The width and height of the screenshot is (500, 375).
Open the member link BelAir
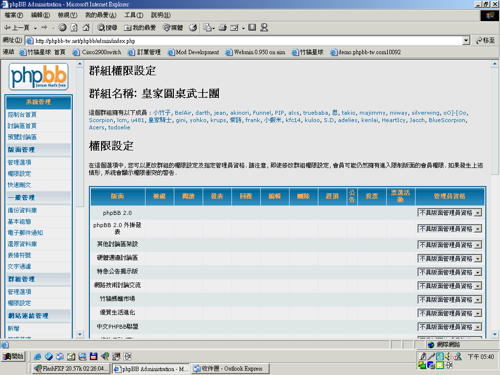point(183,113)
